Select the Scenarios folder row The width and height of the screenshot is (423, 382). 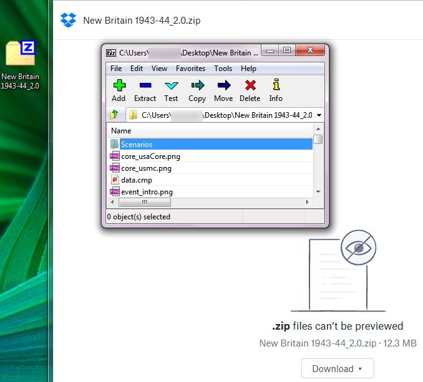[210, 144]
